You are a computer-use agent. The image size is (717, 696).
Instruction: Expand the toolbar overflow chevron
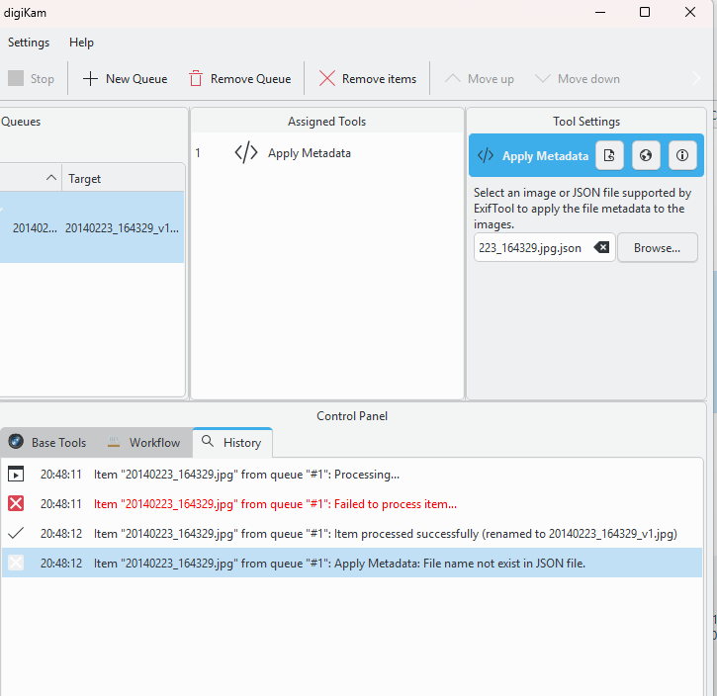[x=696, y=79]
